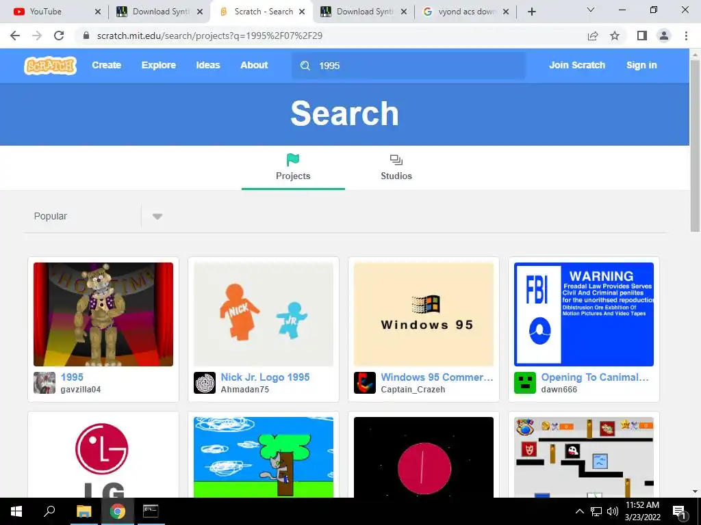Open File Explorer from taskbar
Image resolution: width=701 pixels, height=525 pixels.
(x=84, y=511)
